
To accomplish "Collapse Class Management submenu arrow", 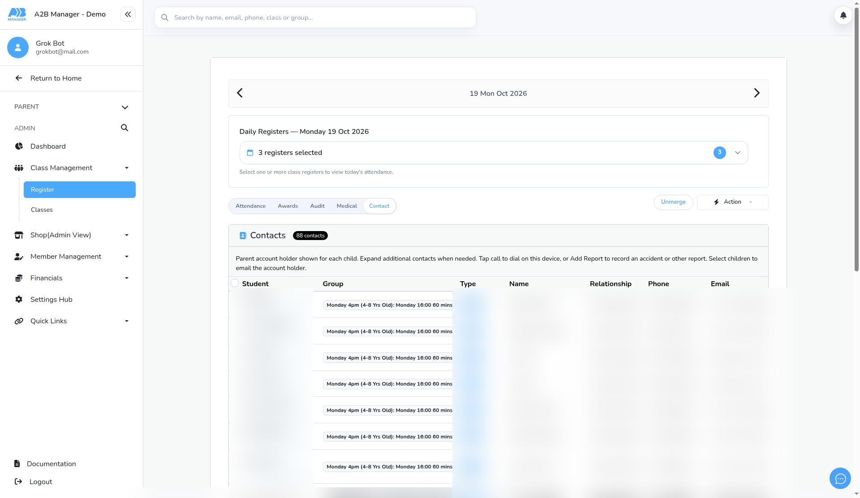I will click(x=127, y=168).
